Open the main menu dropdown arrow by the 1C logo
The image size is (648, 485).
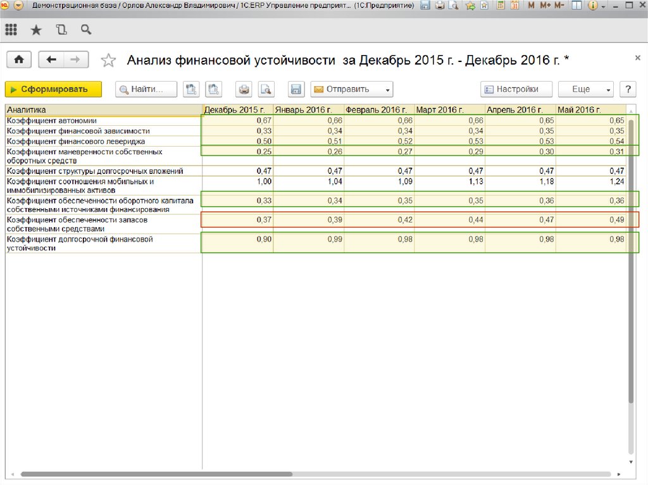click(18, 6)
